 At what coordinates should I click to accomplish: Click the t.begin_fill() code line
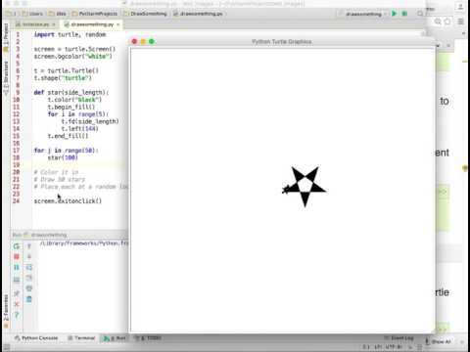71,107
